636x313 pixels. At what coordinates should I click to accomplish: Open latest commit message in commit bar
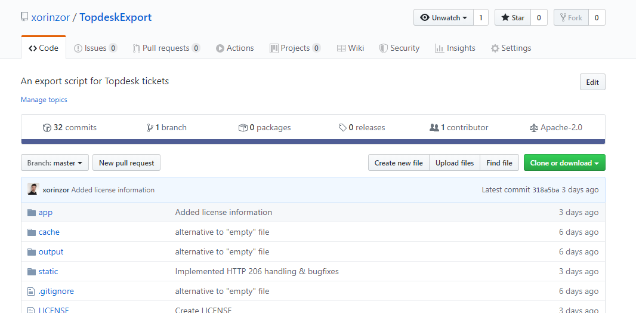[x=113, y=189]
